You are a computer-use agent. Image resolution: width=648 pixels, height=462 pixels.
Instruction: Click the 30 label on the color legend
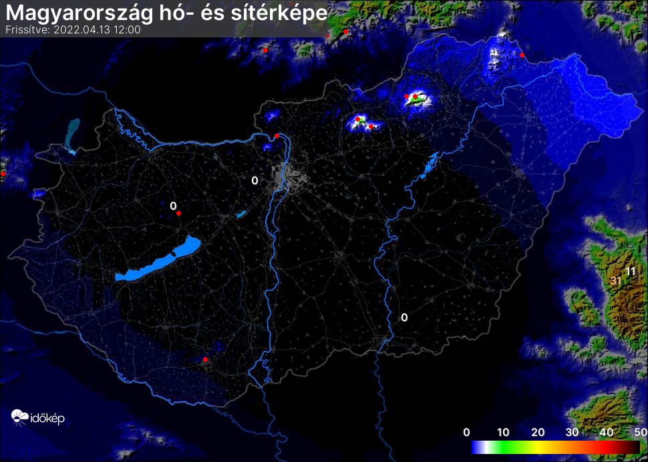click(571, 432)
